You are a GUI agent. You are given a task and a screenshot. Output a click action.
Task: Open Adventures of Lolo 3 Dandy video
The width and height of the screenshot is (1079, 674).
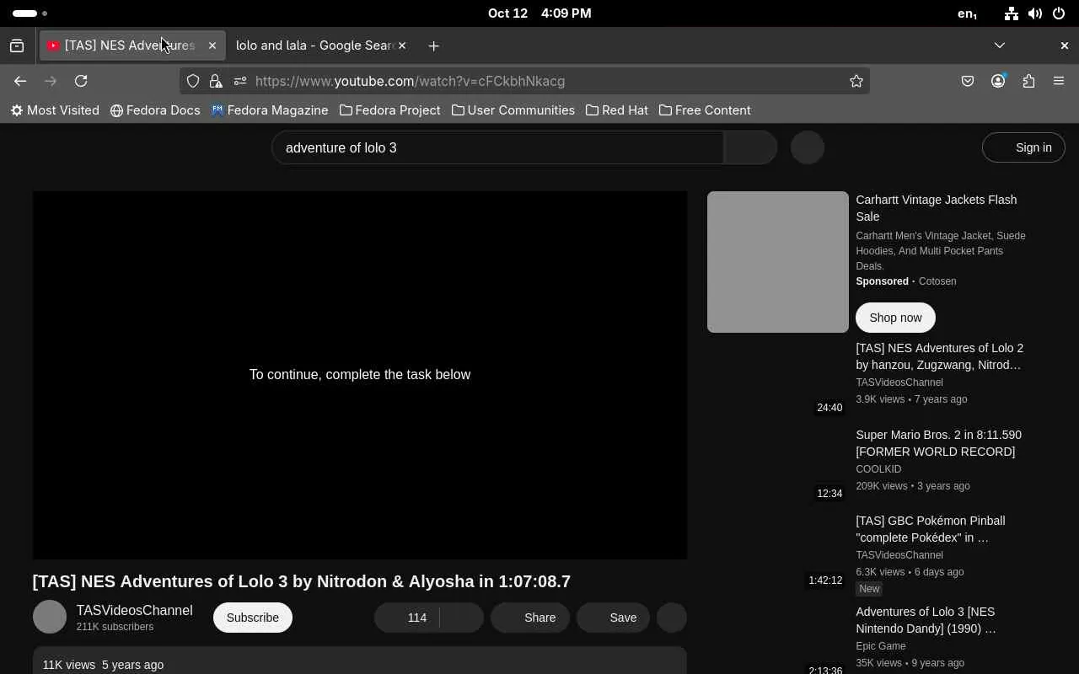pyautogui.click(x=926, y=620)
